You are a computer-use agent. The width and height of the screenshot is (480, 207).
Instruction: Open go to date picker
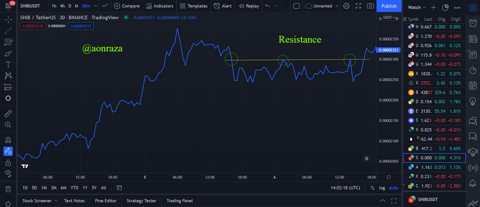(119, 188)
